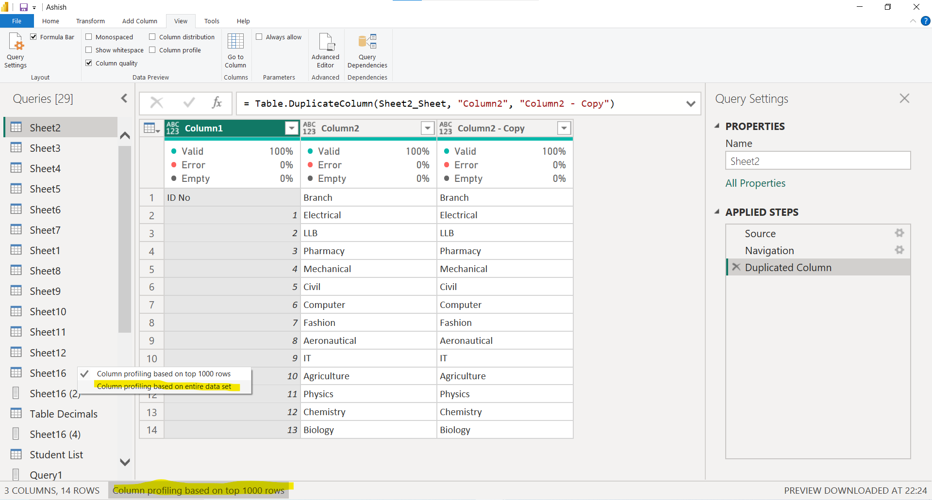Disable the Column quality checkbox

pos(89,63)
